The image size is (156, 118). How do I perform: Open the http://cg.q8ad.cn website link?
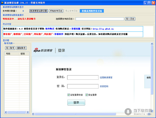[x=103, y=29]
